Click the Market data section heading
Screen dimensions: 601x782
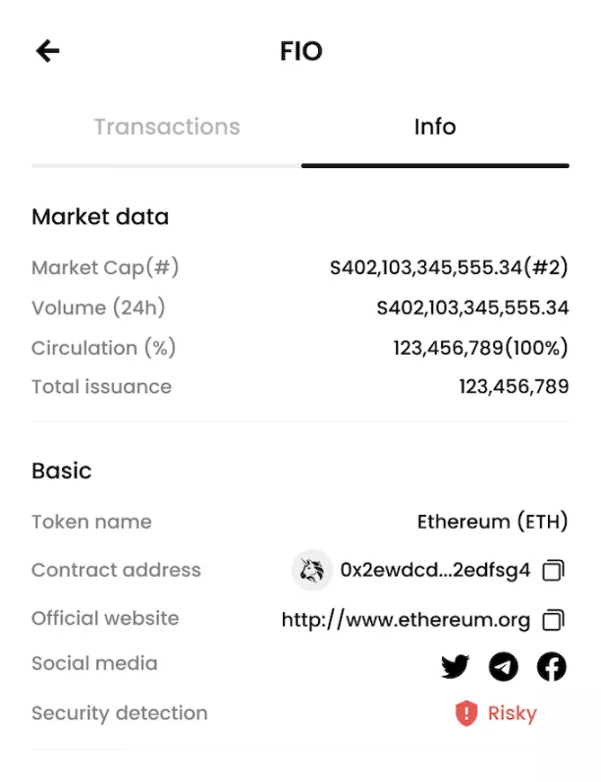point(100,217)
